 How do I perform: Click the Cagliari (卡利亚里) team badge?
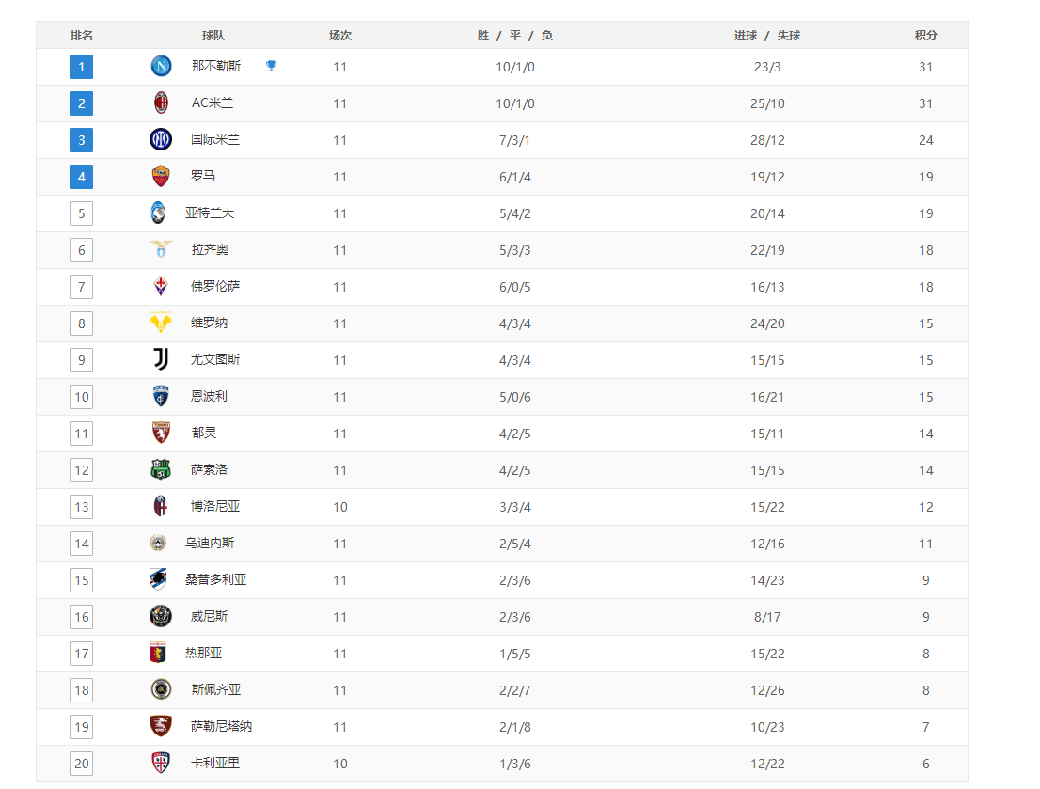coord(161,763)
